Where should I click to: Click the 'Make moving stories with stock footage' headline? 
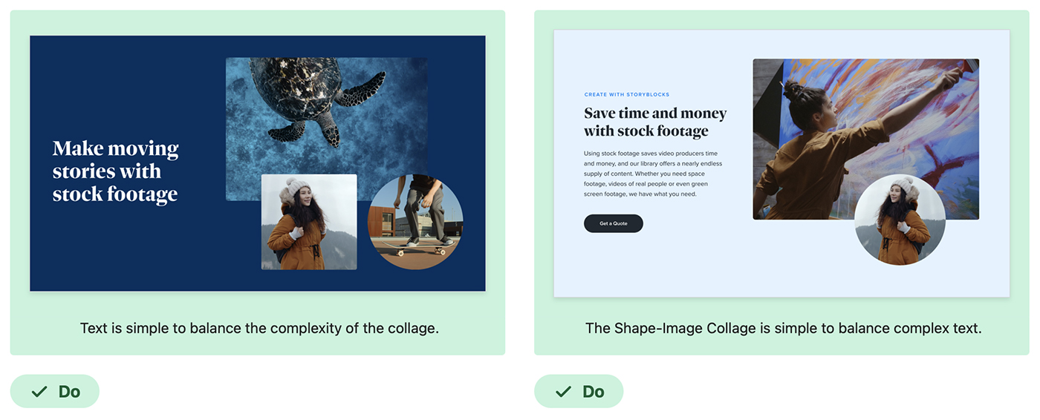click(115, 171)
